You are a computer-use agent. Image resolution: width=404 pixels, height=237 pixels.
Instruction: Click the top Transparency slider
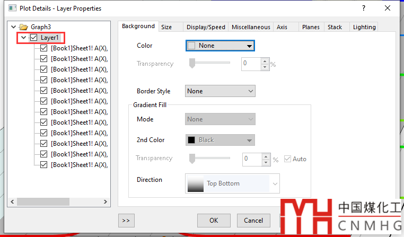coord(210,64)
